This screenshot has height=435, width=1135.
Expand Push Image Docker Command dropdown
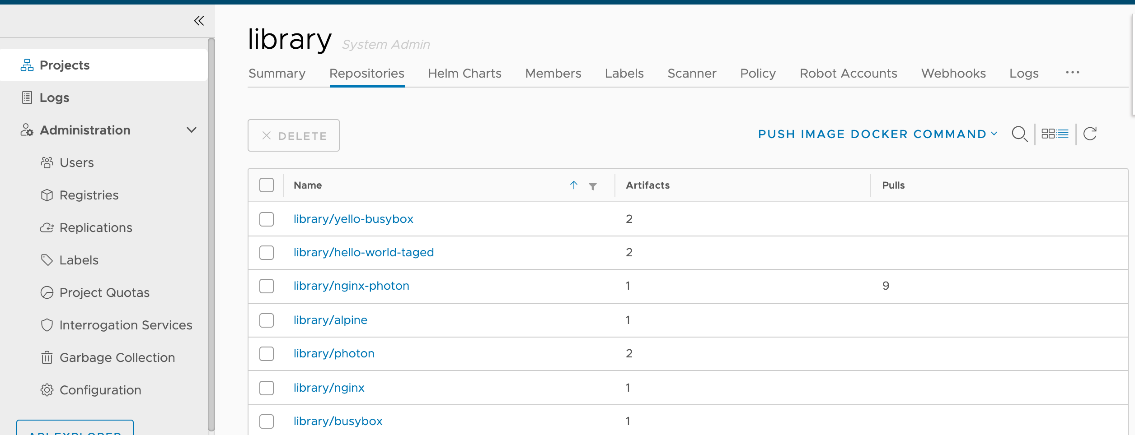tap(877, 134)
